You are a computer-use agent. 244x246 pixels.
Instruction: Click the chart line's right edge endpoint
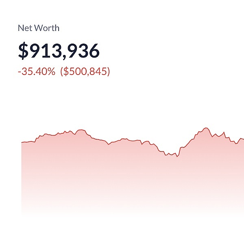coord(243,139)
